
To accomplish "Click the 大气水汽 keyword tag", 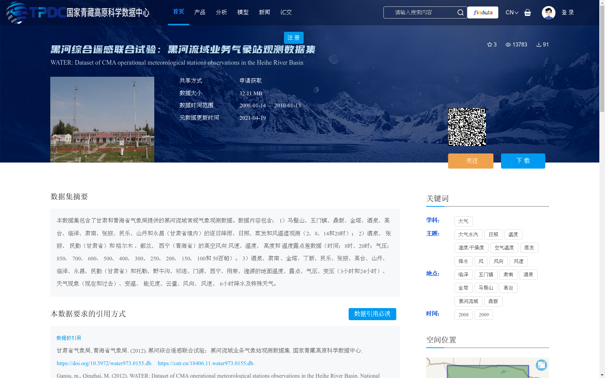I will pos(468,234).
